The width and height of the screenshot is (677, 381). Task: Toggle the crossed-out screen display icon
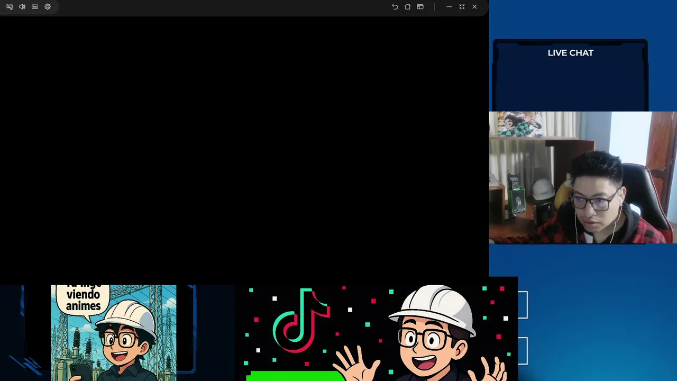(x=10, y=7)
